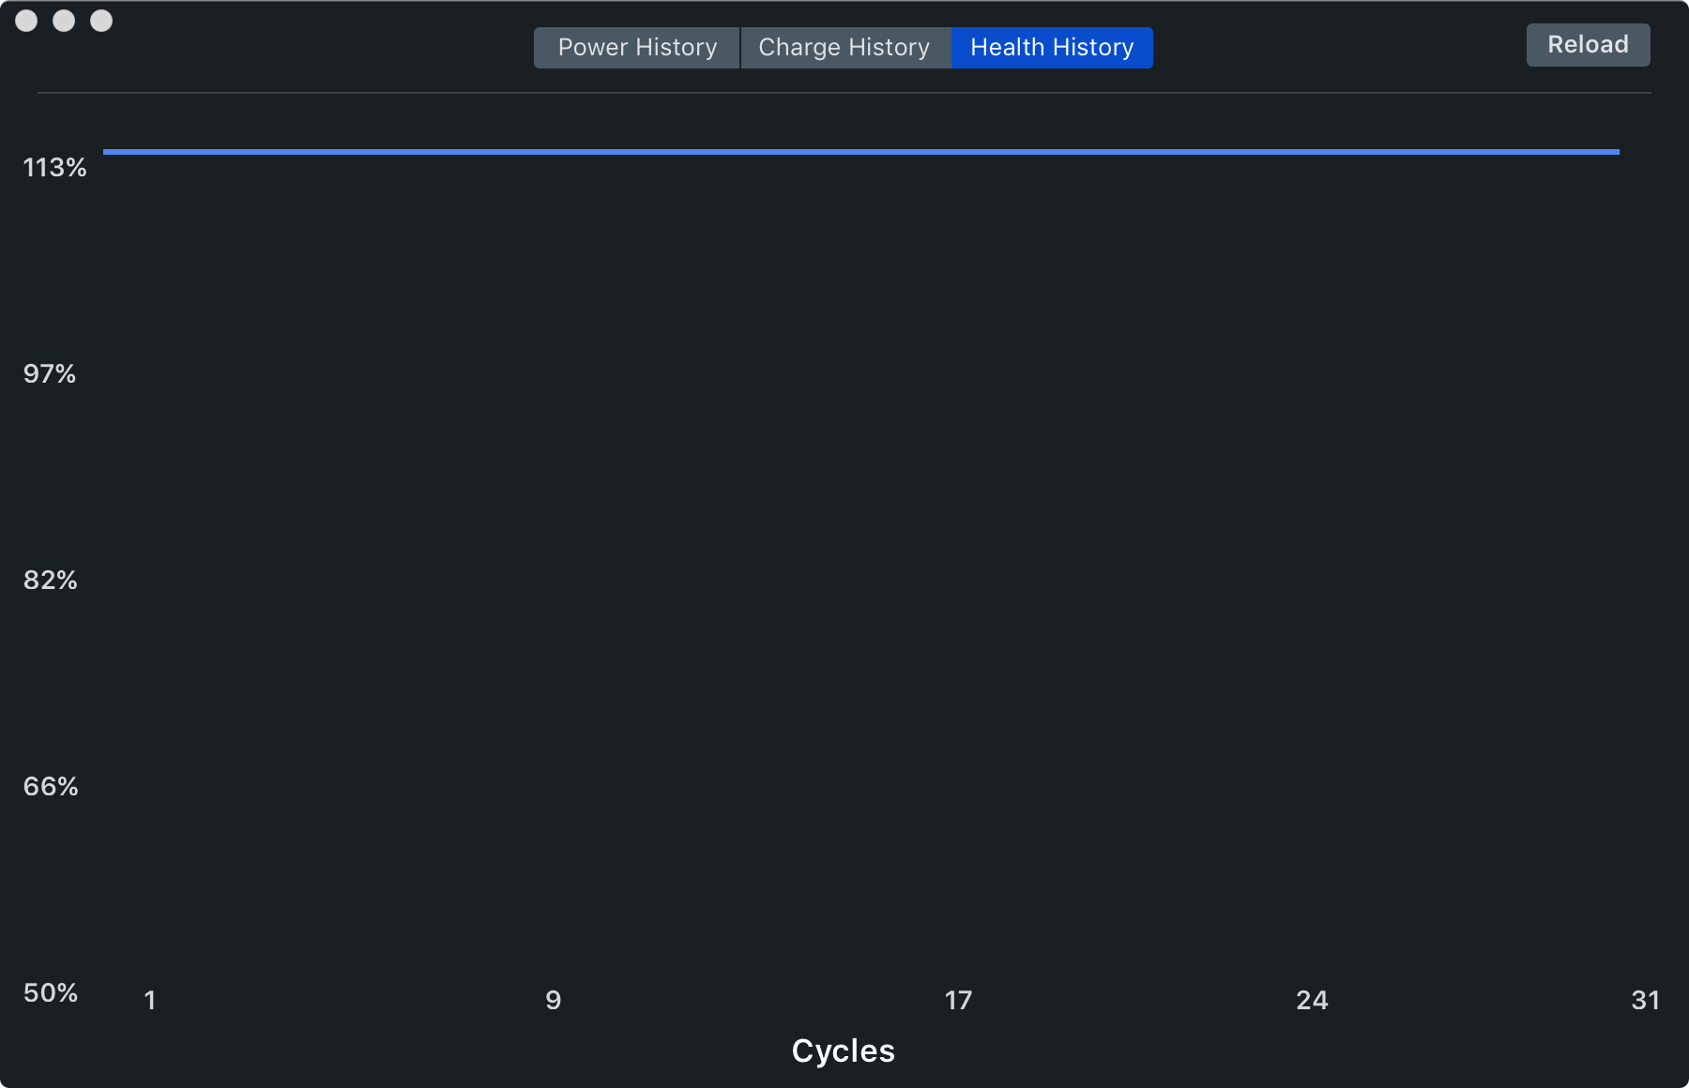The image size is (1689, 1088).
Task: Click the red close window button
Action: [x=26, y=21]
